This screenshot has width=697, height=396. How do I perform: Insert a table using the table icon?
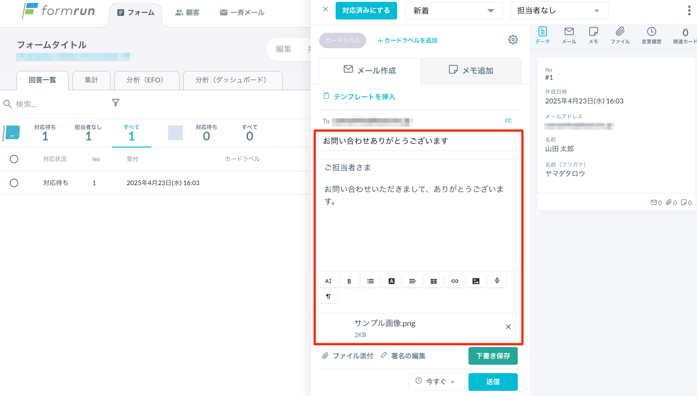coord(434,281)
